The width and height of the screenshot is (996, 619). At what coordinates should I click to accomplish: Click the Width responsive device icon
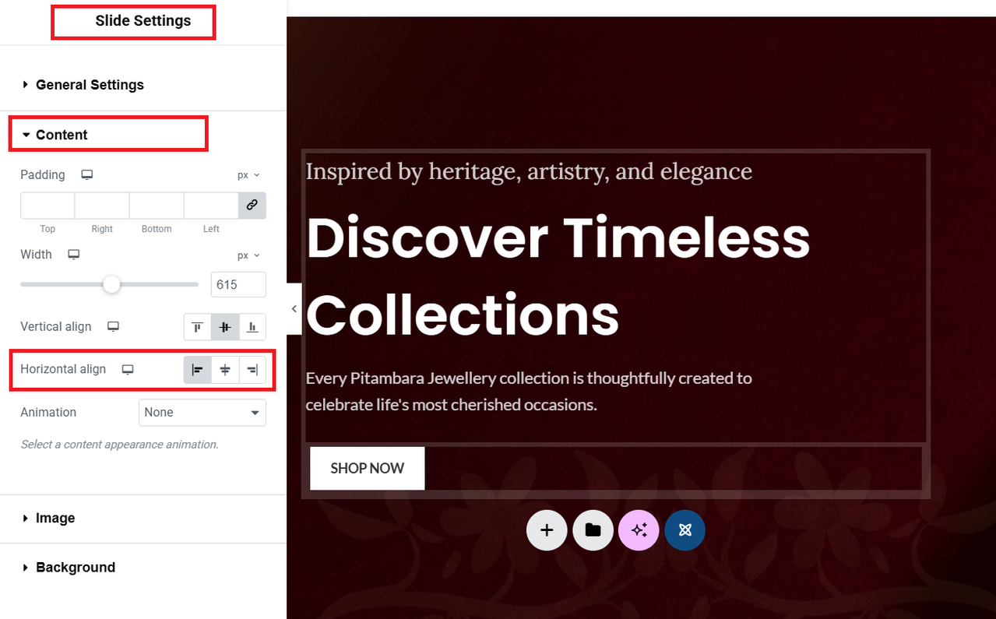(74, 255)
